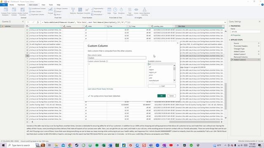Viewport: 264px width, 148px height.
Task: Click formula bar cancel X icon
Action: tap(28, 22)
